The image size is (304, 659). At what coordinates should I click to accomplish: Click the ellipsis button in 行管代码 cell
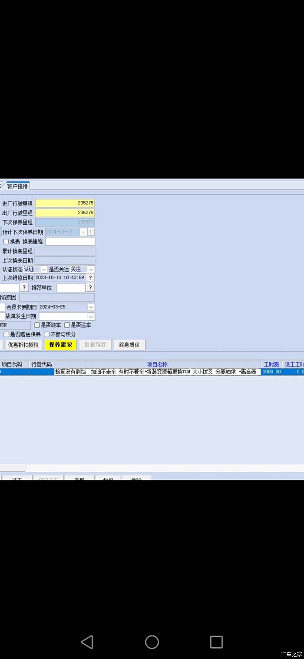tap(48, 372)
